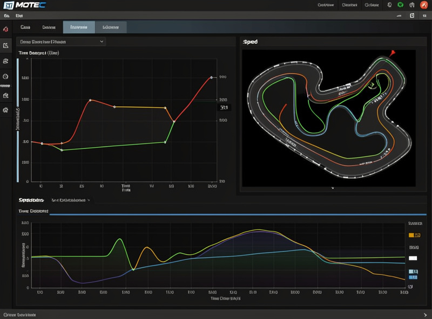
Task: Click the upper chart title above the y-axis
Action: click(39, 53)
